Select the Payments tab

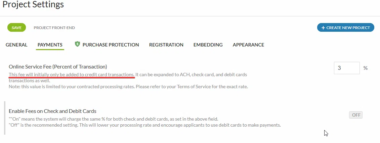point(50,45)
